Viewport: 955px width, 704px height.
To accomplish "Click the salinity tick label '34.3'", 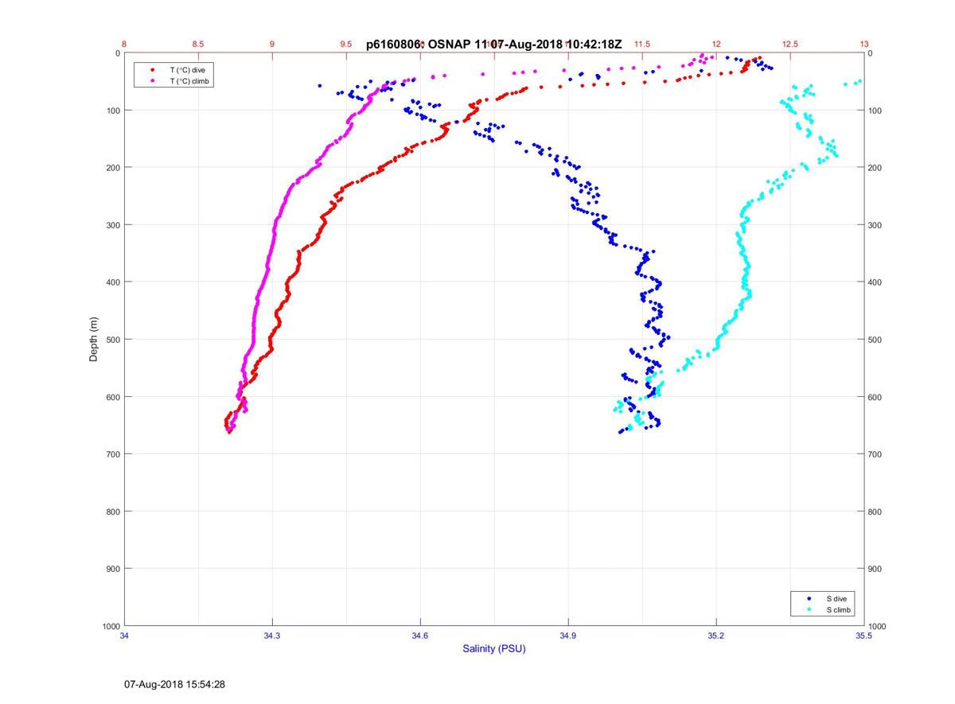I will [272, 636].
